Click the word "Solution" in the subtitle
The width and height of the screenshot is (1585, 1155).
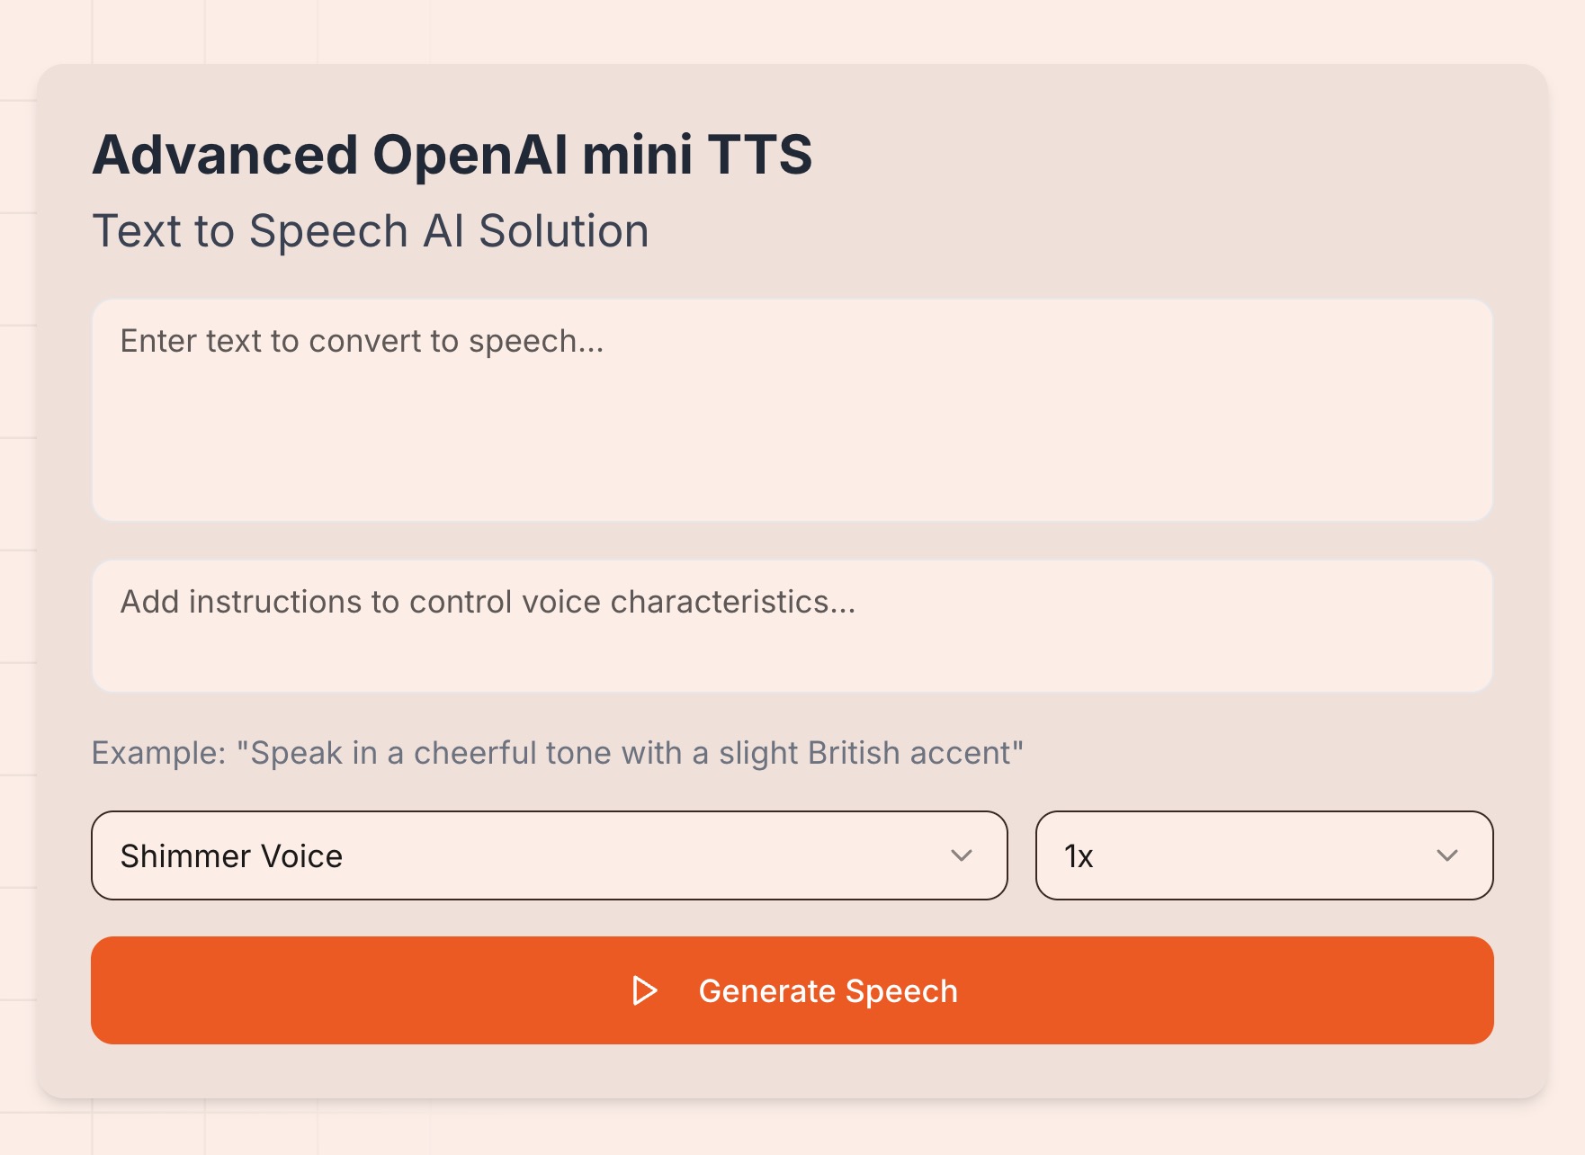(563, 231)
